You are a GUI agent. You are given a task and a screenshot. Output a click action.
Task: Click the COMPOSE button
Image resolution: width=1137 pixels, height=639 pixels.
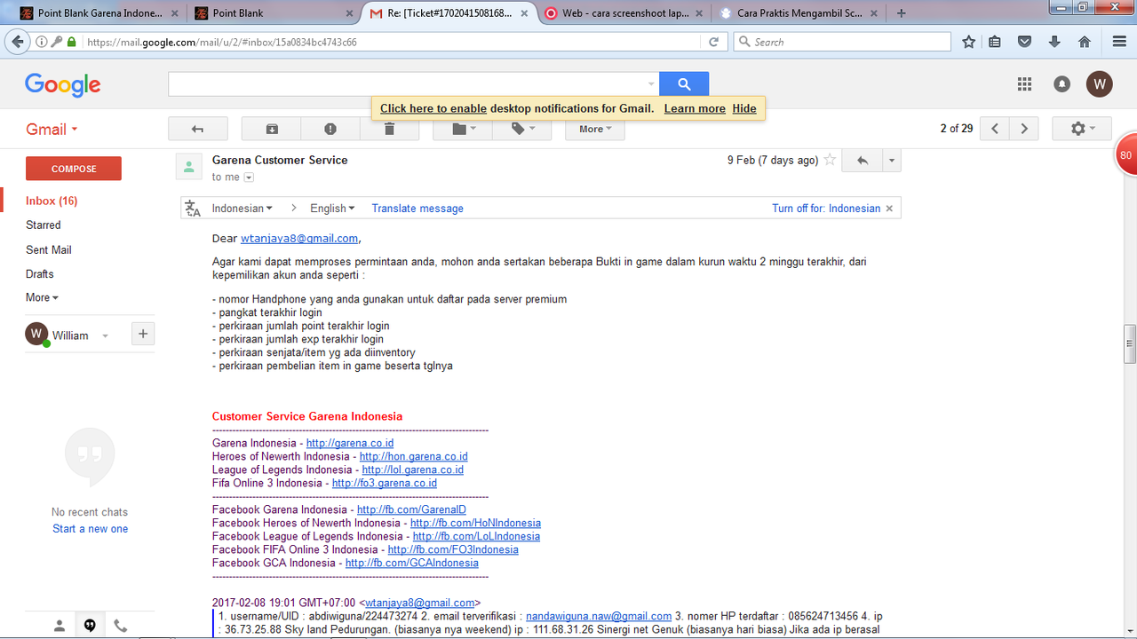point(74,169)
